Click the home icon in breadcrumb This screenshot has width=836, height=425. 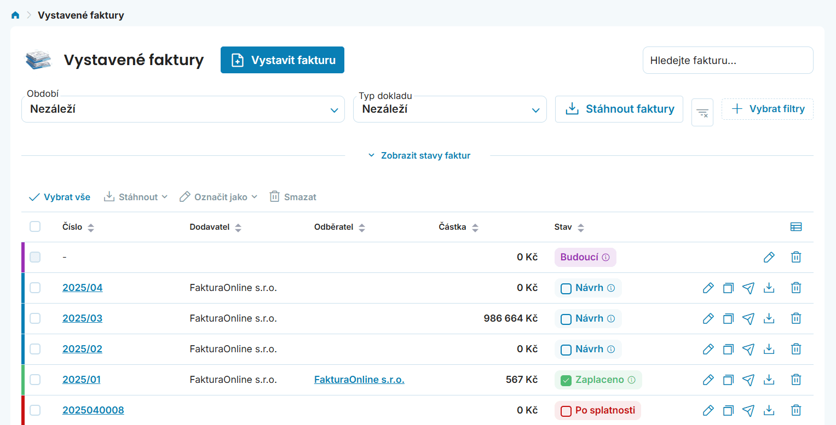tap(15, 15)
